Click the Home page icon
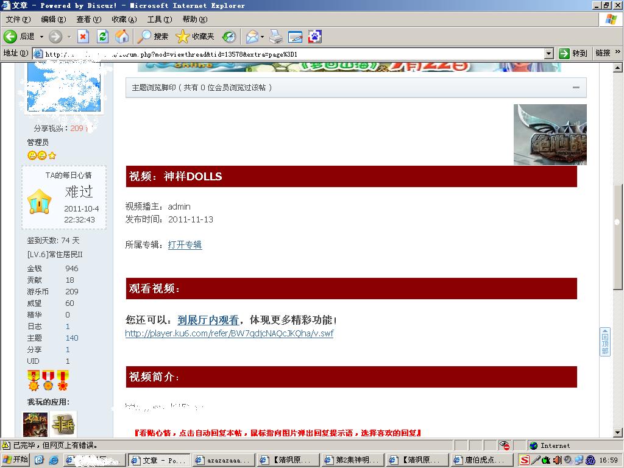The width and height of the screenshot is (624, 468). 122,37
